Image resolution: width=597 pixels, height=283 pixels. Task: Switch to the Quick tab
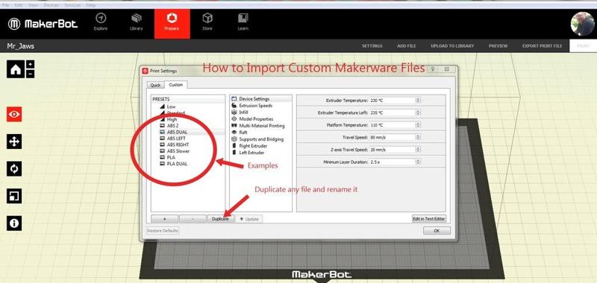click(155, 85)
